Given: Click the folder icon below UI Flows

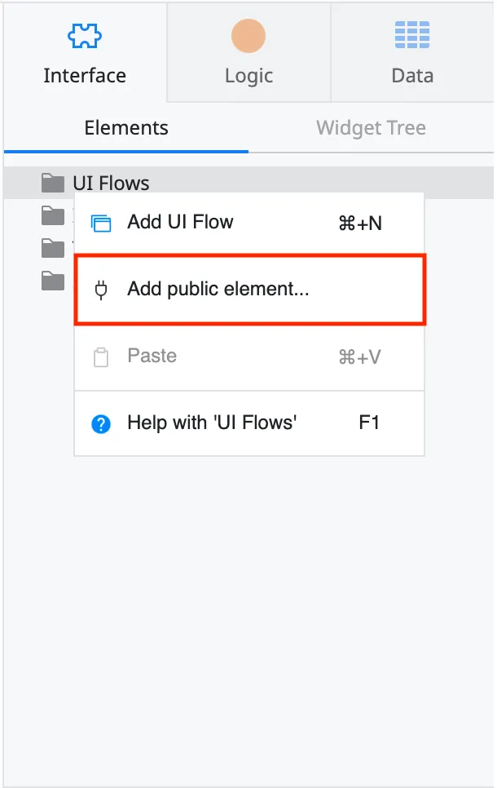Looking at the screenshot, I should [52, 215].
